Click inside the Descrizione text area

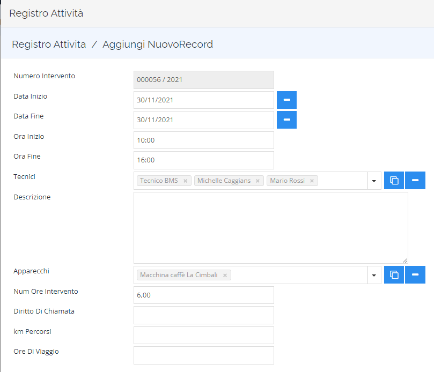(x=271, y=228)
